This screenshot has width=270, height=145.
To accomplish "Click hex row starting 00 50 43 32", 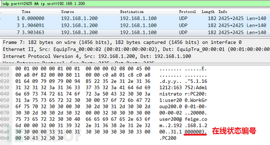I will [39, 138].
